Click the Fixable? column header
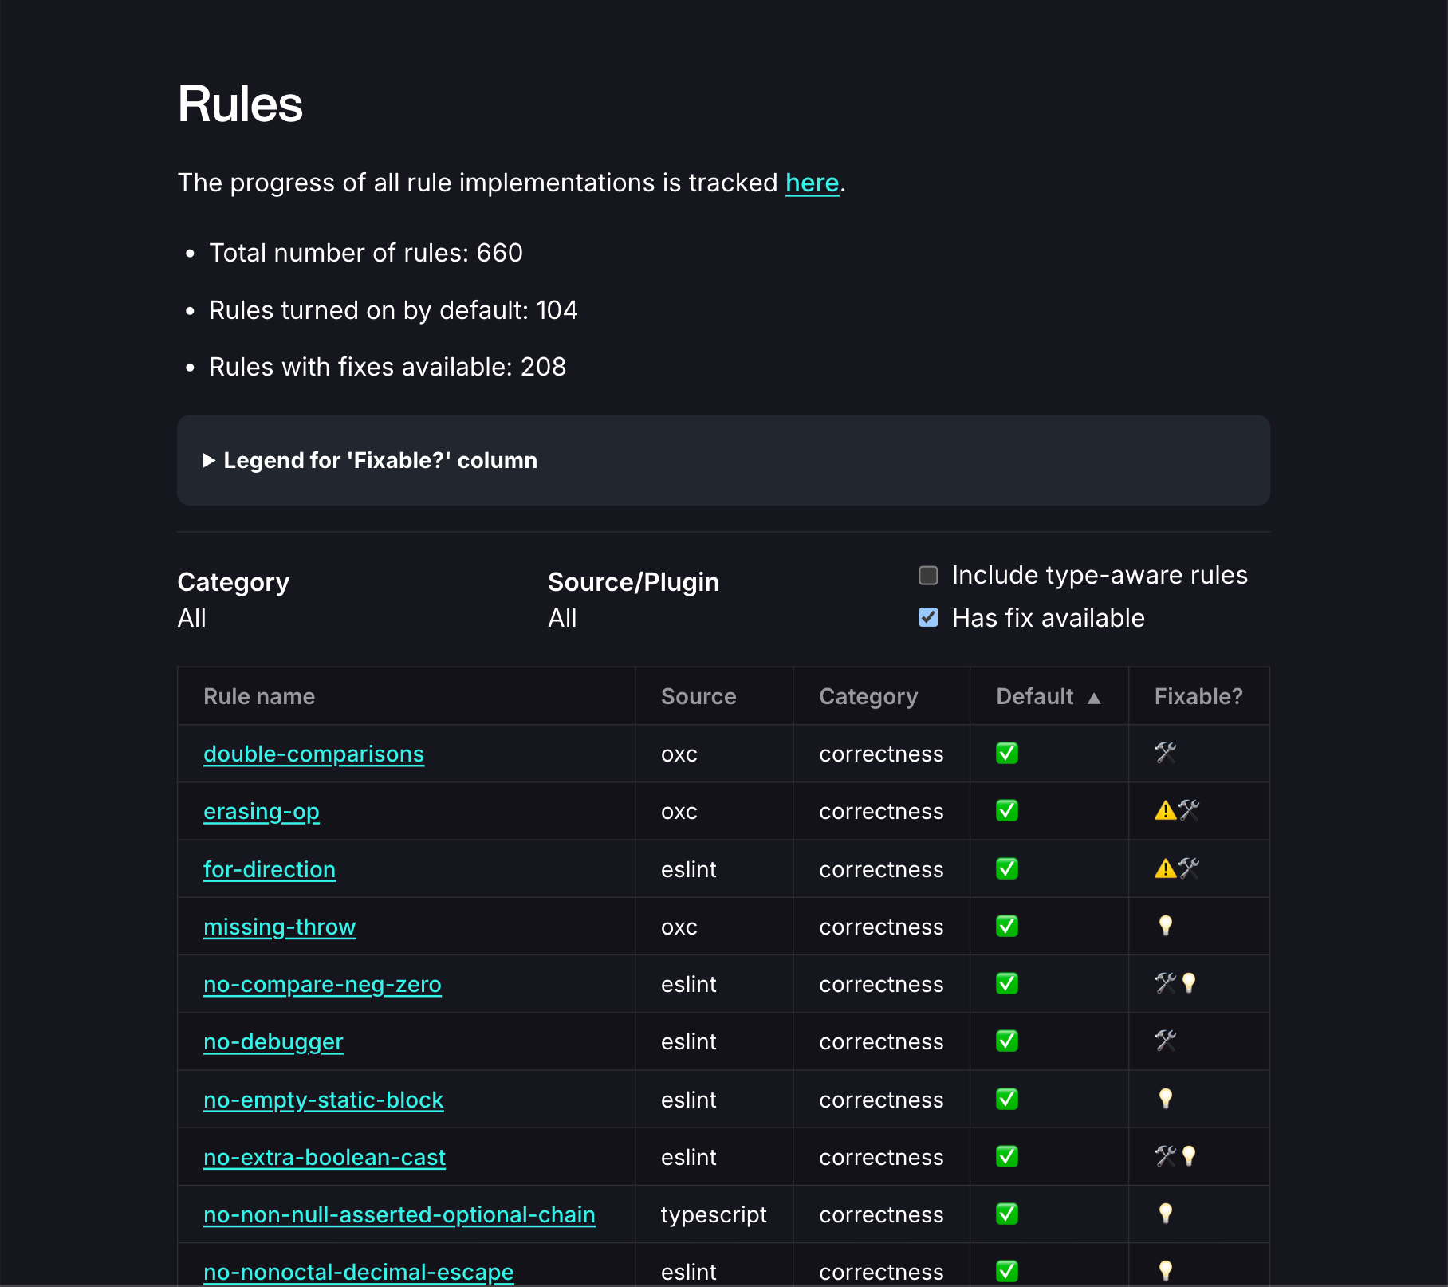This screenshot has width=1448, height=1287. (x=1198, y=696)
